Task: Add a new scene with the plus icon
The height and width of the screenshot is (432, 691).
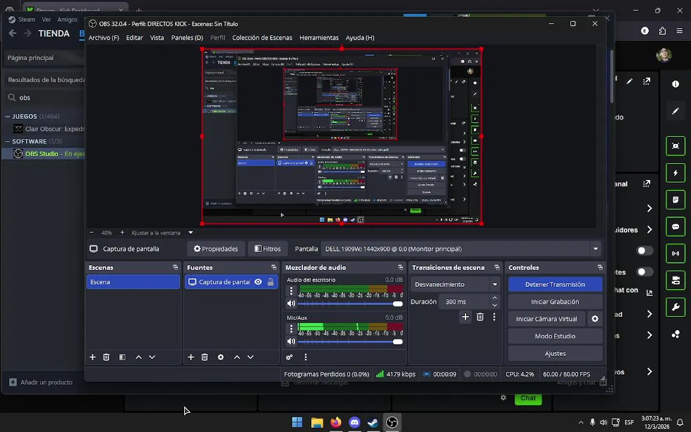Action: (x=92, y=357)
